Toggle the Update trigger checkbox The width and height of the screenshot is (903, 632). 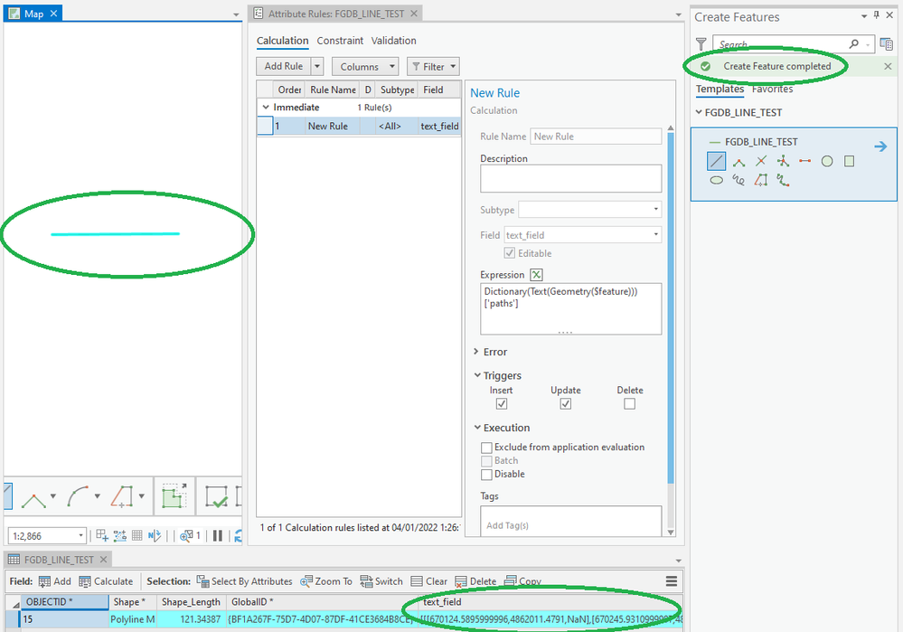point(566,404)
